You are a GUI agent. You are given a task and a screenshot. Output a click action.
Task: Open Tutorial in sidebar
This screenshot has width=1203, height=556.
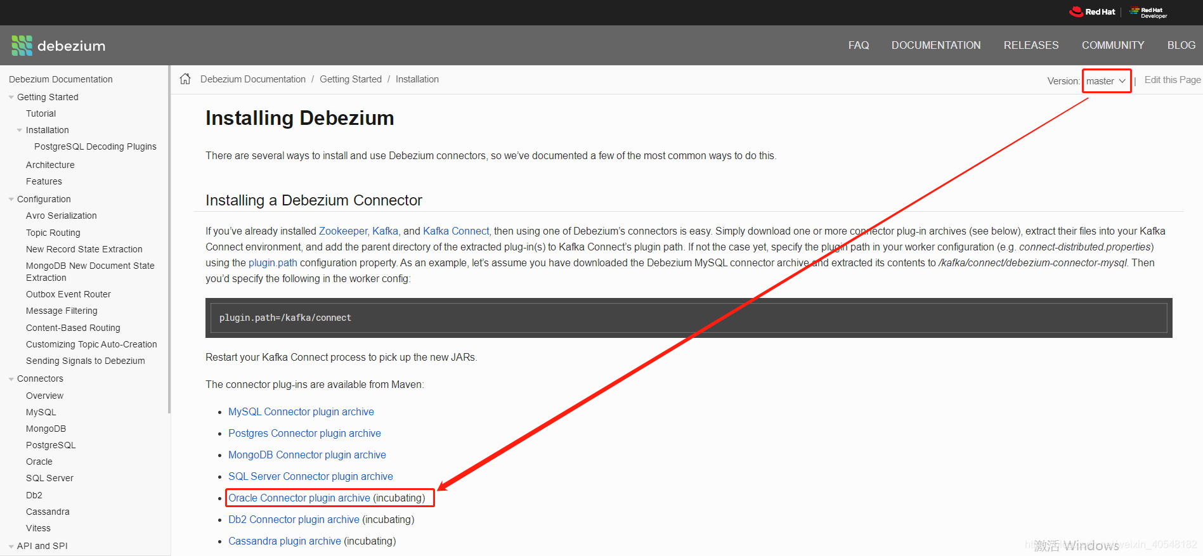coord(41,113)
